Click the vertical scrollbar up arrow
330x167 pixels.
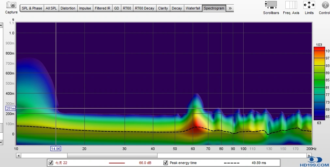pyautogui.click(x=1, y=25)
